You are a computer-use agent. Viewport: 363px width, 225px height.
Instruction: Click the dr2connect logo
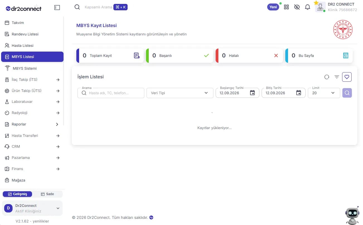(x=24, y=9)
